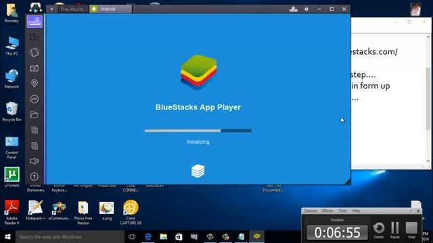
Task: Open Task View on taskbar
Action: point(132,237)
